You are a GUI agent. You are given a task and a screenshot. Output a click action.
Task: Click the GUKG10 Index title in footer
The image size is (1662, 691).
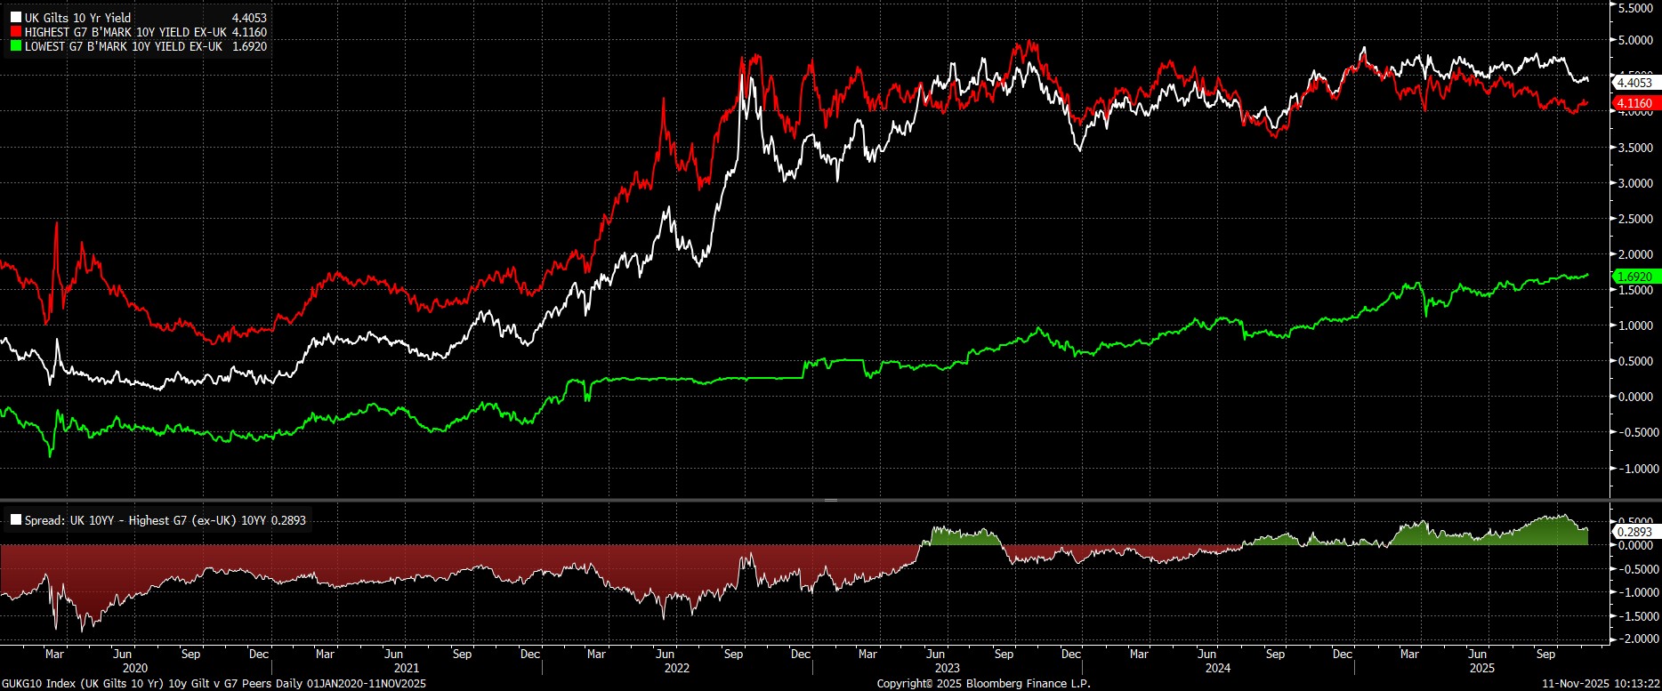214,683
